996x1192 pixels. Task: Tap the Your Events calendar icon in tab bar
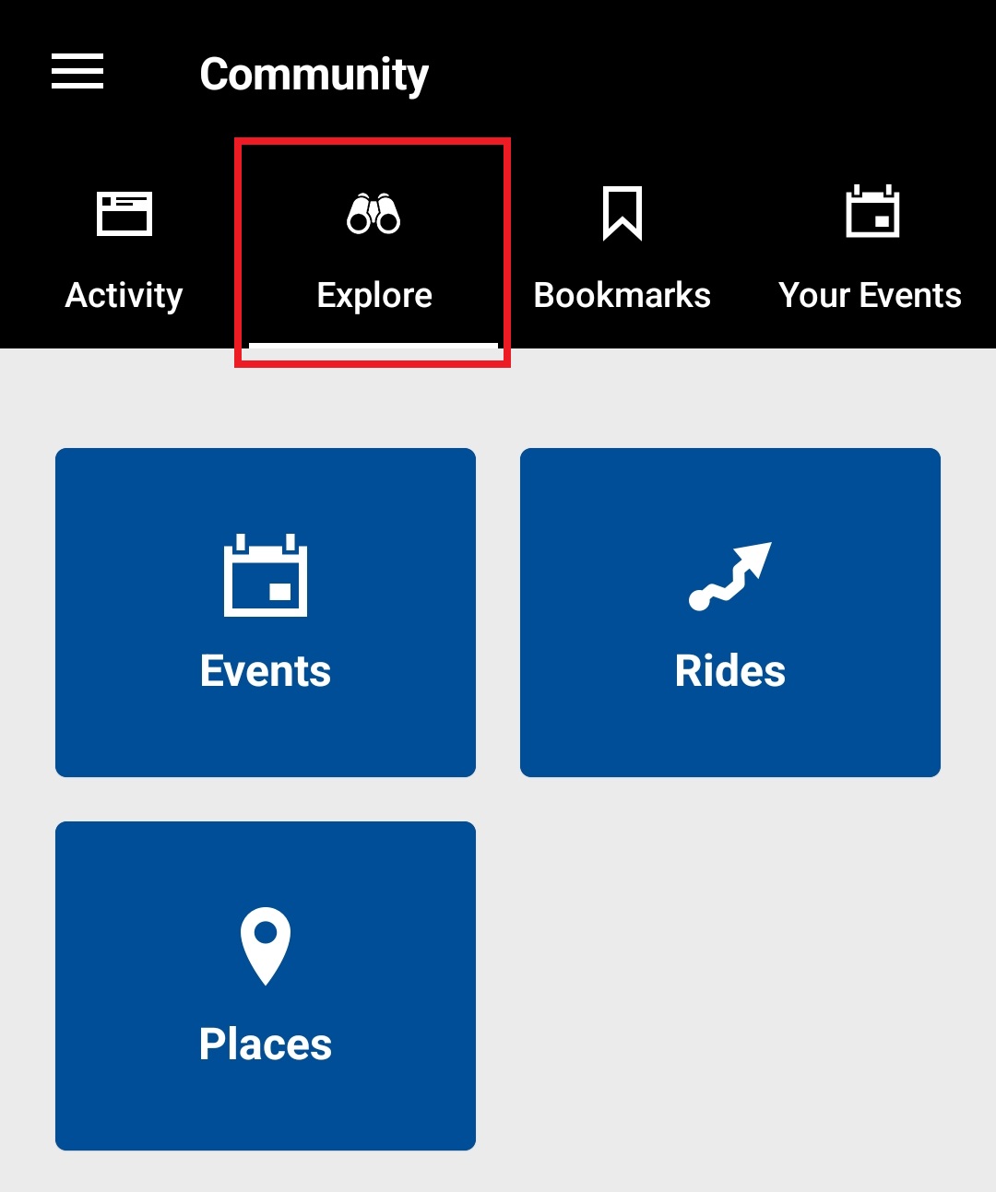pos(872,212)
